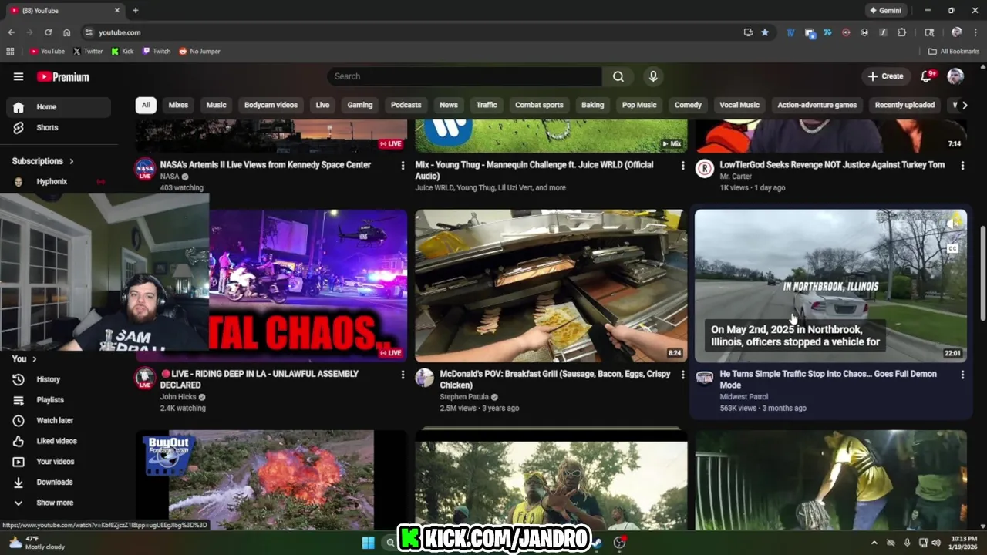
Task: Start voice search with the microphone icon
Action: [653, 76]
